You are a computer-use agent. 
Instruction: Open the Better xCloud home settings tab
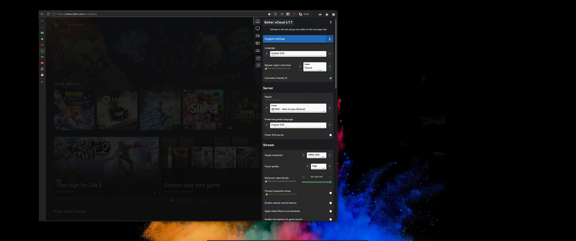[x=257, y=21]
